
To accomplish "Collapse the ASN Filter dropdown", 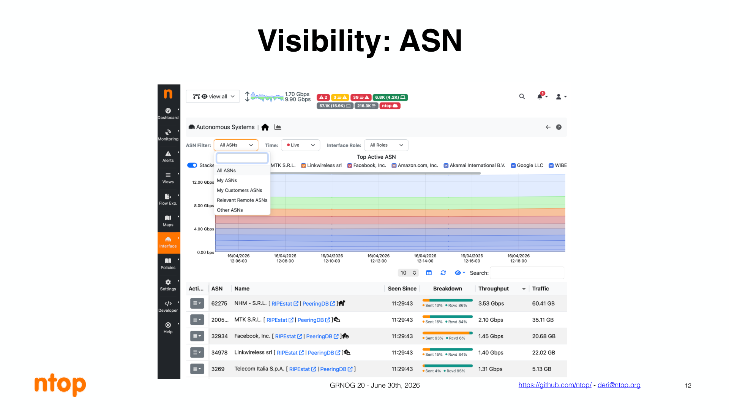I will coord(236,145).
